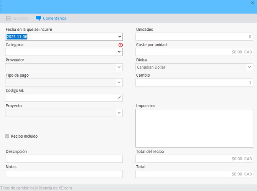Open the Comentarios speech bubble icon
Screen dimensions: 257x191
click(38, 18)
